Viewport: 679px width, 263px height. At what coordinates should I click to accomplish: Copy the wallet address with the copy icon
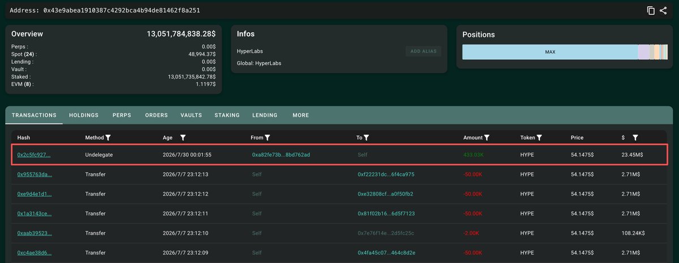[651, 11]
